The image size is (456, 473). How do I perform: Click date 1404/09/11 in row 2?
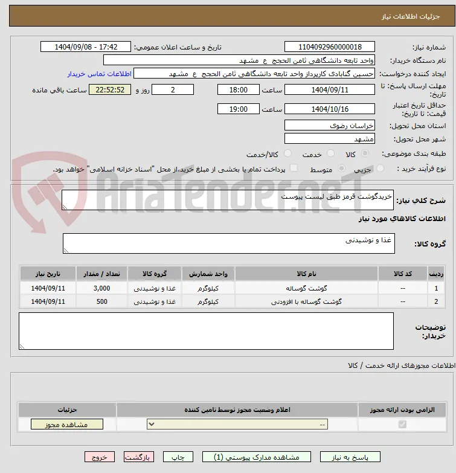[x=48, y=301]
